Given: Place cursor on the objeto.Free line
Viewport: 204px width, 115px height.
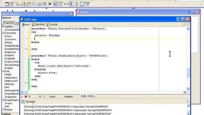Looking at the screenshot, I should point(47,73).
